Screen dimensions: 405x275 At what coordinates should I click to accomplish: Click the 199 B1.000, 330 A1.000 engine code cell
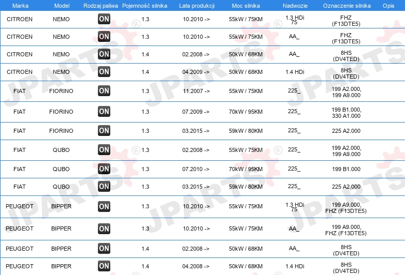(346, 113)
